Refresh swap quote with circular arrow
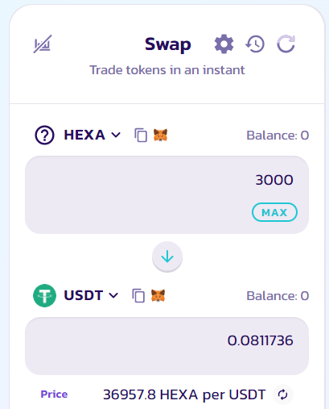Image resolution: width=329 pixels, height=409 pixels. [286, 44]
